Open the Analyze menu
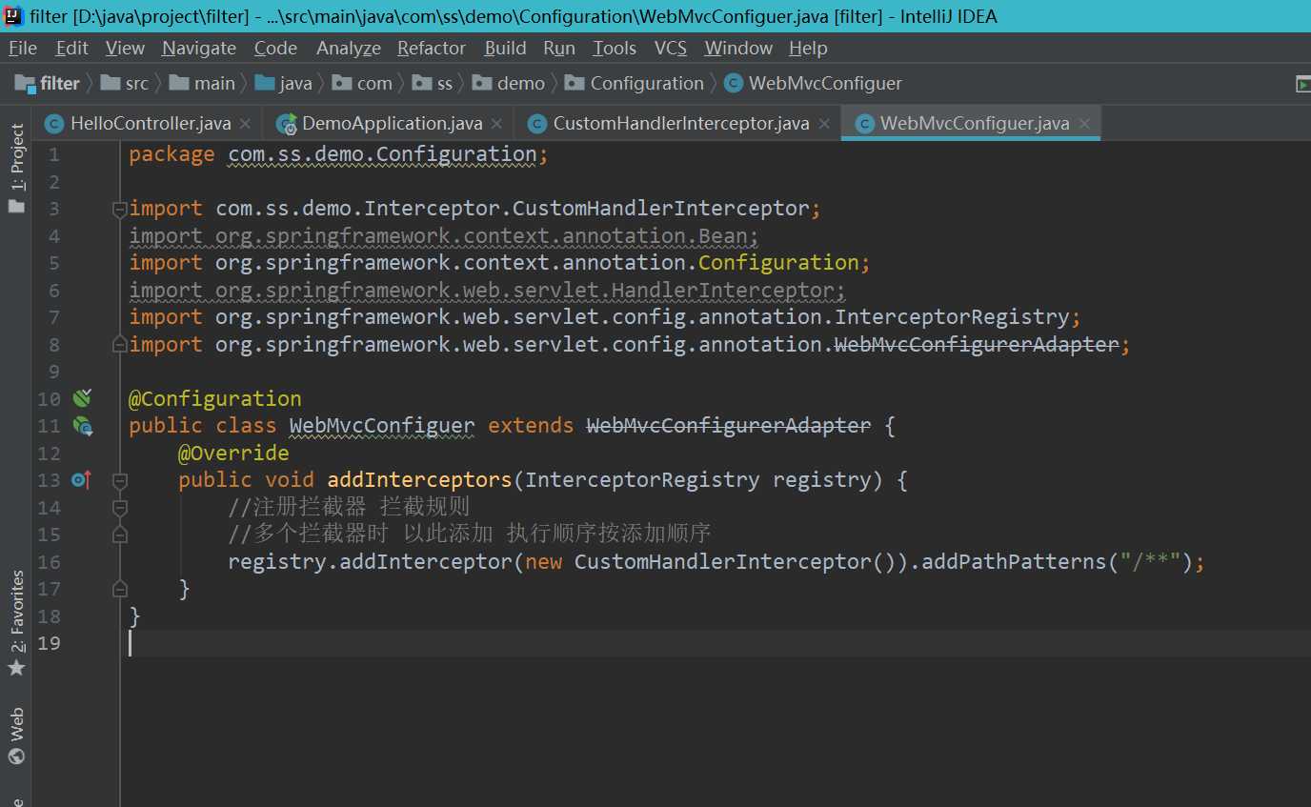This screenshot has width=1311, height=807. coord(349,48)
